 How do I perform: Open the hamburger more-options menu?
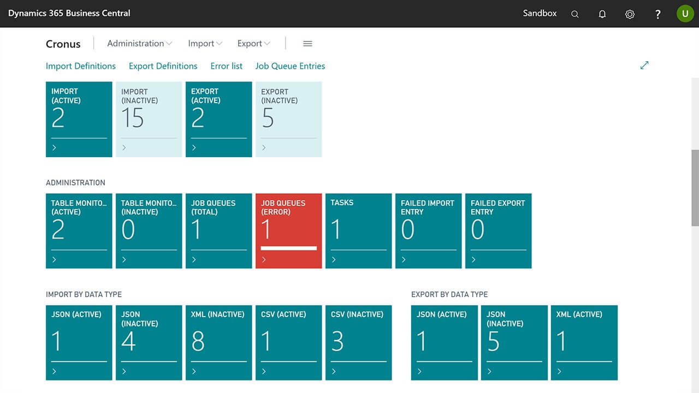(x=307, y=44)
